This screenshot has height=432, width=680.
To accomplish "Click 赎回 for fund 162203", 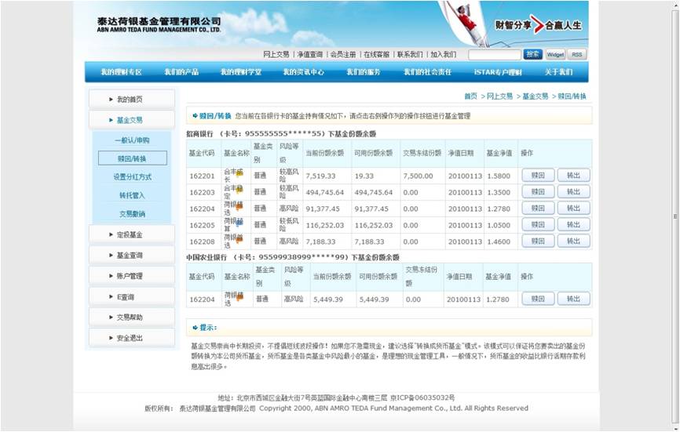I will coord(538,192).
